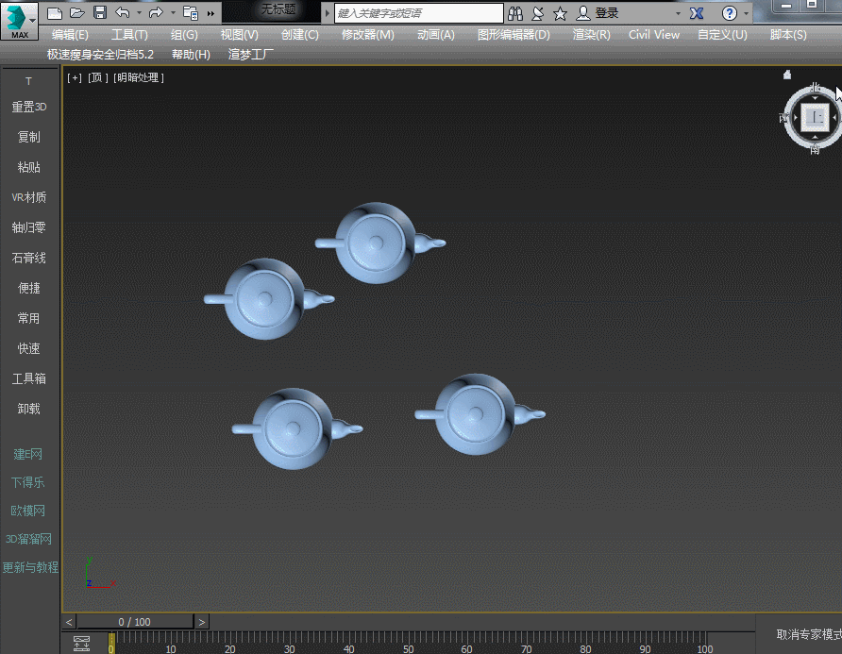Open the help question mark dropdown

click(730, 13)
